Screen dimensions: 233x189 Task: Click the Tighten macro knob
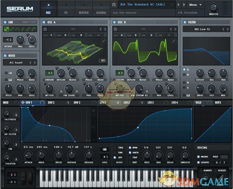[7, 157]
